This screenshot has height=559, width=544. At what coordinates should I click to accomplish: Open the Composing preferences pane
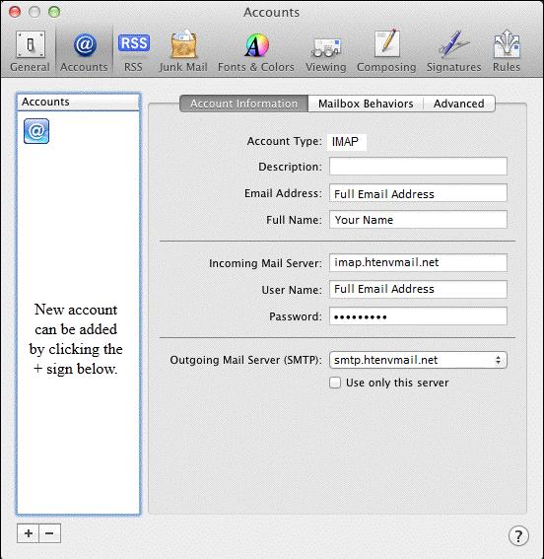386,51
